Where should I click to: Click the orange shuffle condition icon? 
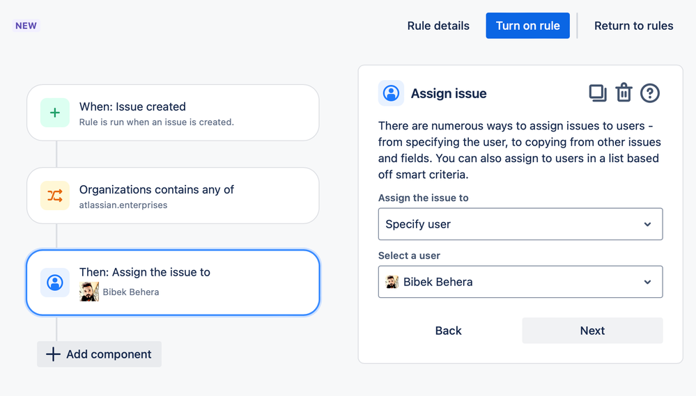pyautogui.click(x=55, y=196)
